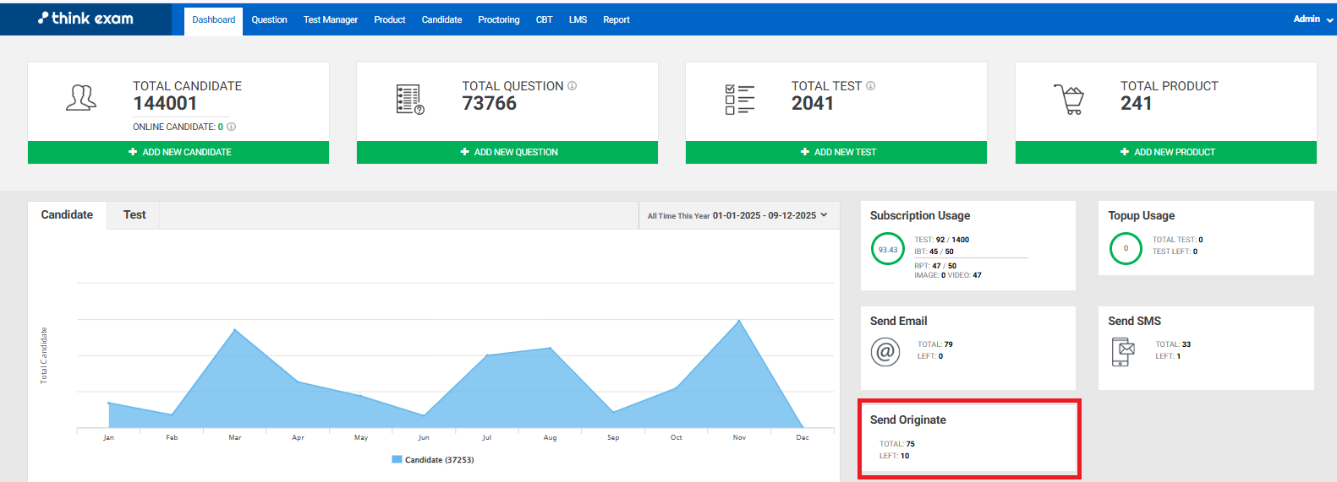This screenshot has height=482, width=1337.
Task: Click the Send Email @ icon
Action: click(x=885, y=351)
